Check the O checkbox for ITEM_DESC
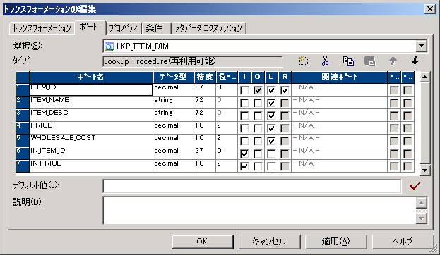The height and width of the screenshot is (255, 440). 258,116
